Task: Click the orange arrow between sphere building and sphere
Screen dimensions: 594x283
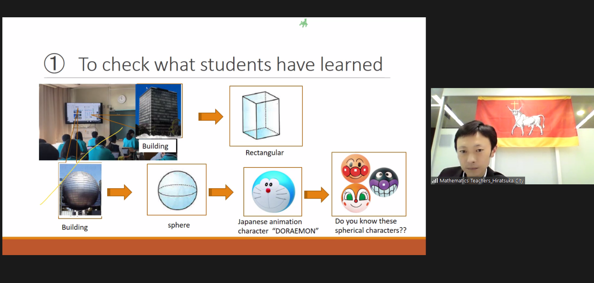Action: coord(119,192)
